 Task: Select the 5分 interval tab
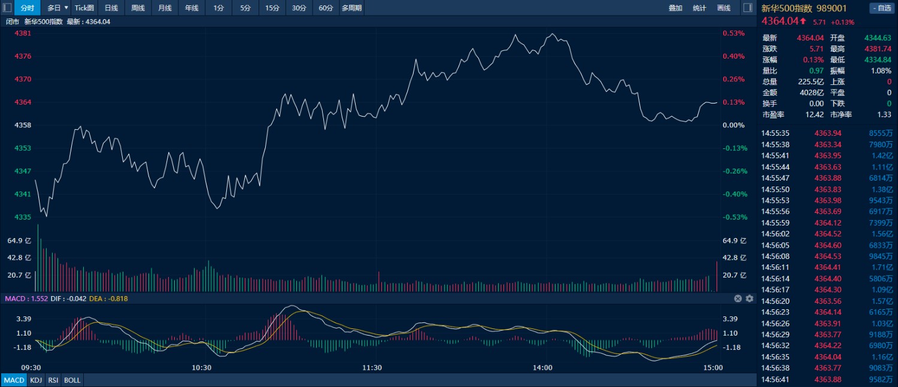pyautogui.click(x=245, y=8)
